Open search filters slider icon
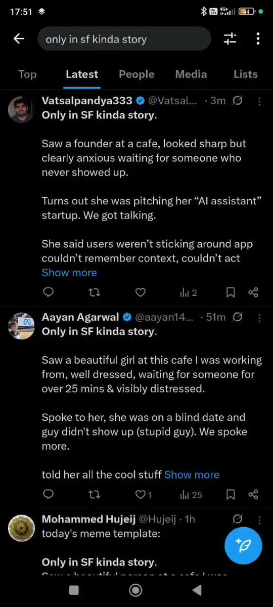 click(x=230, y=39)
